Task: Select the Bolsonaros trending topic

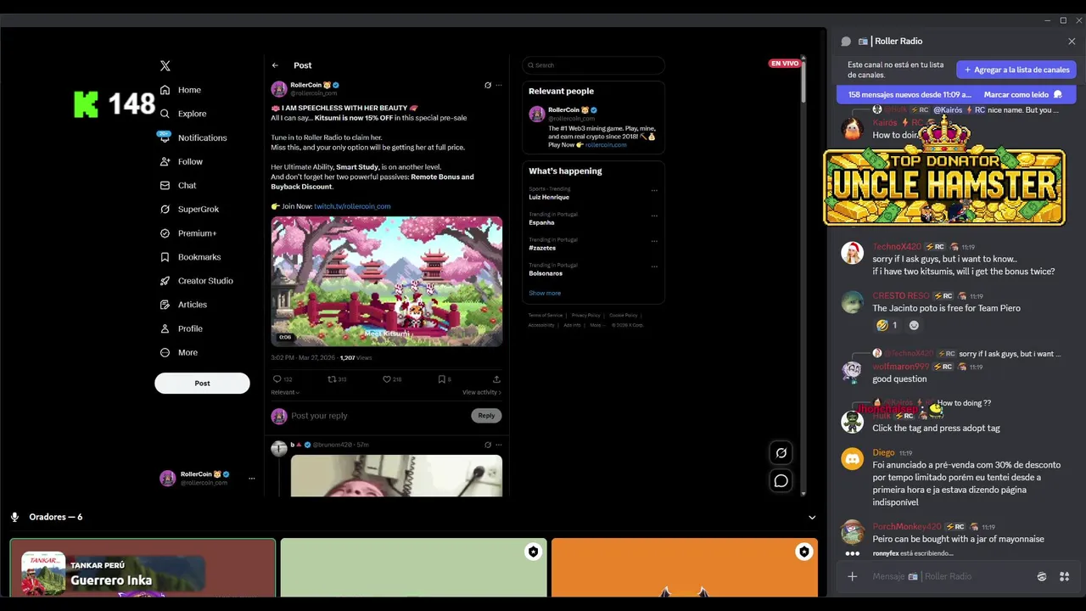Action: click(546, 273)
